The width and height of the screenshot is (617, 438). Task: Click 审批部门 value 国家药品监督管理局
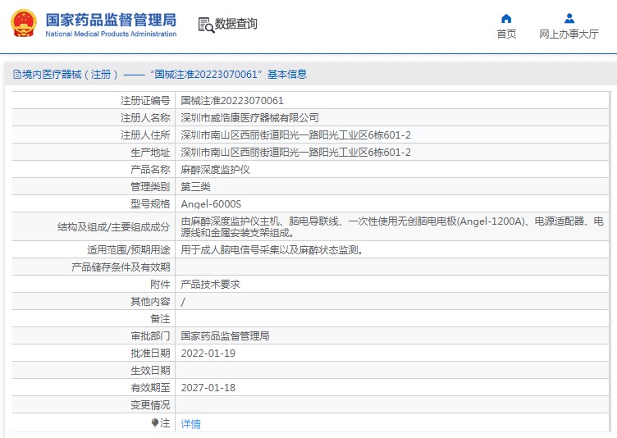pyautogui.click(x=225, y=335)
